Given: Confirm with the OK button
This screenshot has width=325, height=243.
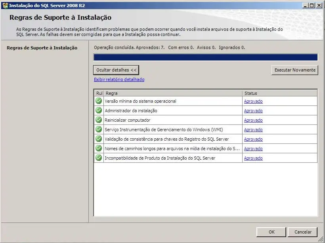Looking at the screenshot, I should 271,232.
